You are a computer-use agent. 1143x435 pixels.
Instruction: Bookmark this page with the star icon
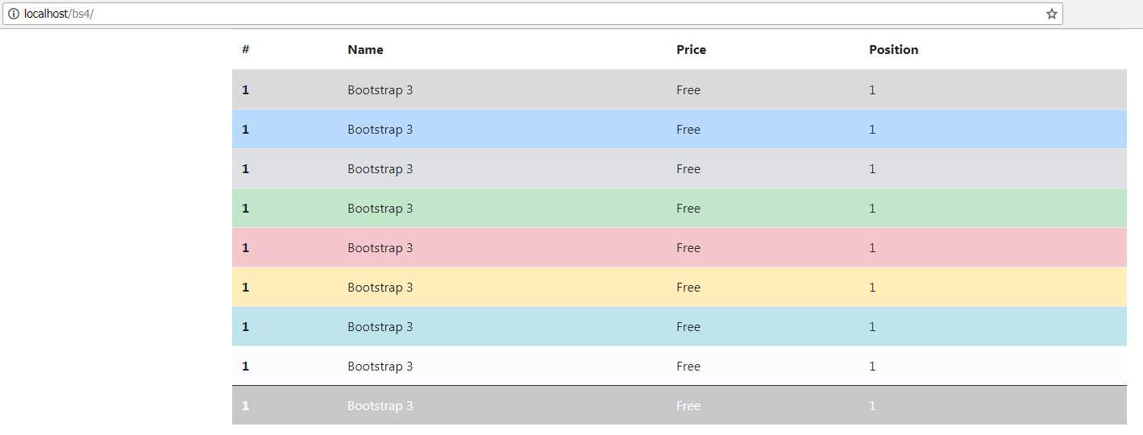pos(1051,14)
